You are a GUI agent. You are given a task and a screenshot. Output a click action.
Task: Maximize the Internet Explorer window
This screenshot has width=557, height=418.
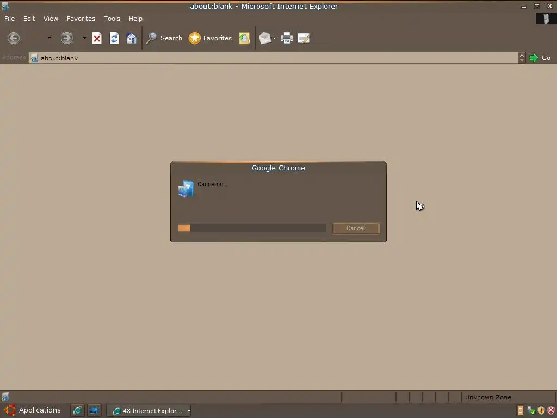tap(537, 6)
